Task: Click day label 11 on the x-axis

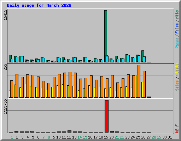Action: click(x=64, y=137)
